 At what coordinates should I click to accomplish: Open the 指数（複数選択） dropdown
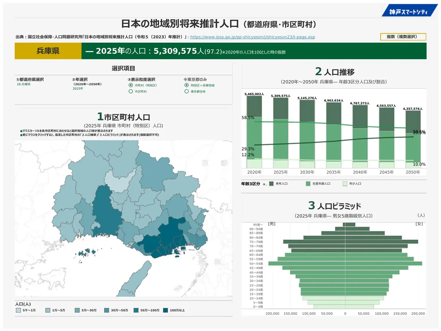tap(403, 37)
